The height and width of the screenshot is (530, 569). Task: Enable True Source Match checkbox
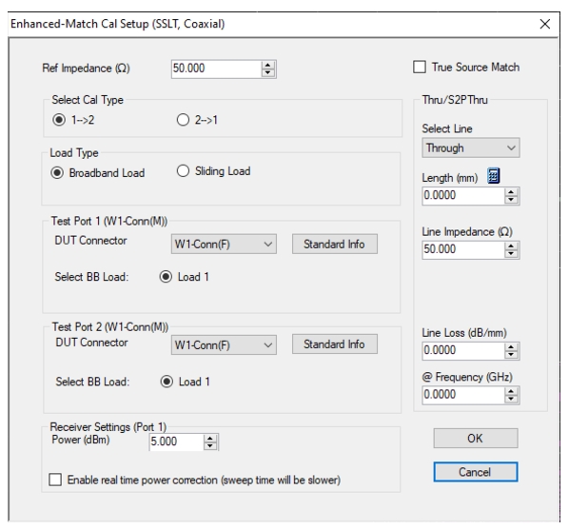pyautogui.click(x=420, y=68)
